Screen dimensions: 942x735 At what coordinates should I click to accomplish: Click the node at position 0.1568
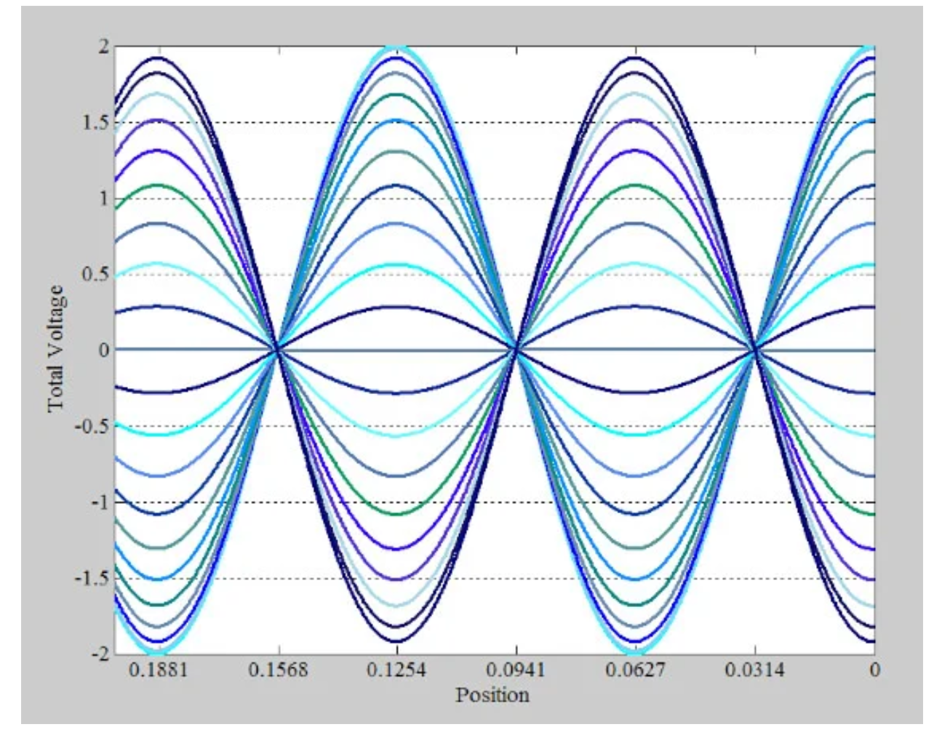coord(278,350)
